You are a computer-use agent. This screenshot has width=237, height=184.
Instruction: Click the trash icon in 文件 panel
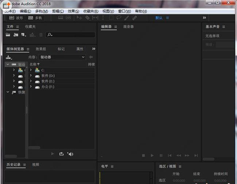[x=41, y=35]
